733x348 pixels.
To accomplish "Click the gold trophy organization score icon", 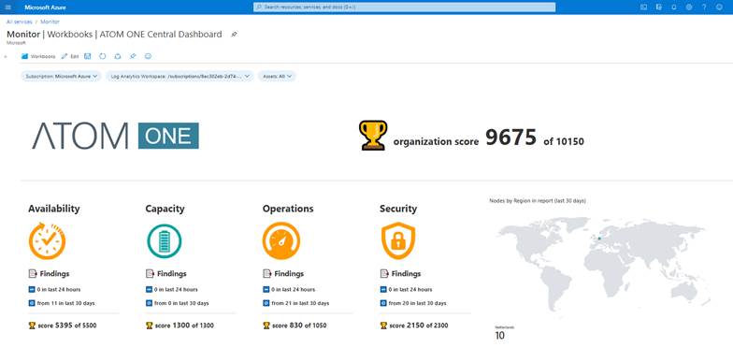I will pyautogui.click(x=373, y=135).
